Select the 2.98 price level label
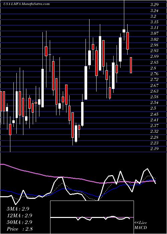Image resolution: width=167 pixels, height=234 pixels. coord(154,45)
